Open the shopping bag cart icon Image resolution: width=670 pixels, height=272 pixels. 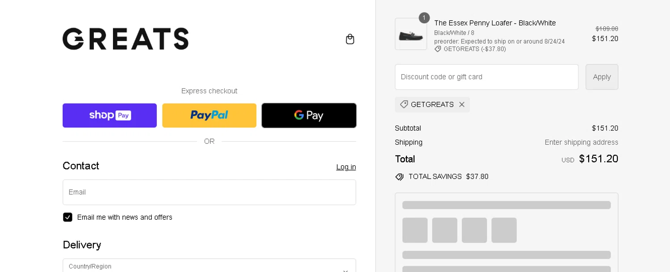point(350,39)
